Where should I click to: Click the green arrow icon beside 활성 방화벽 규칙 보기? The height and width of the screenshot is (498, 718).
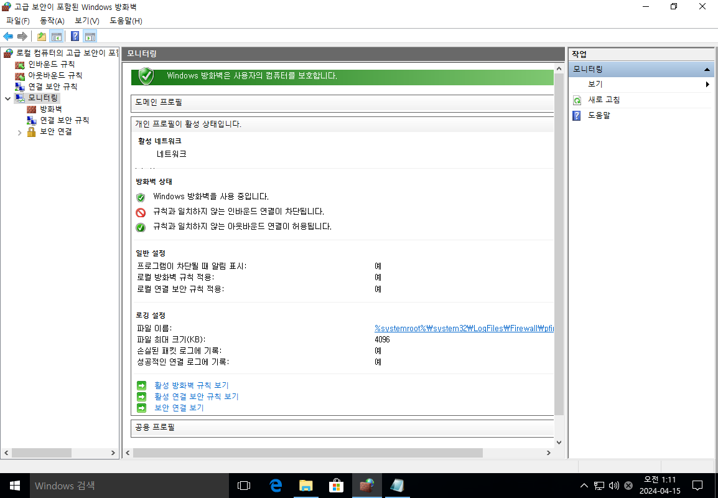tap(142, 385)
